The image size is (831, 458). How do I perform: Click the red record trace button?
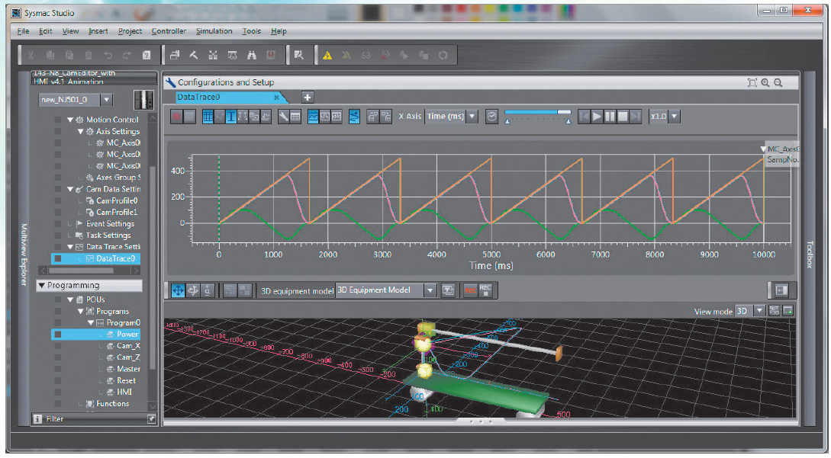point(177,117)
